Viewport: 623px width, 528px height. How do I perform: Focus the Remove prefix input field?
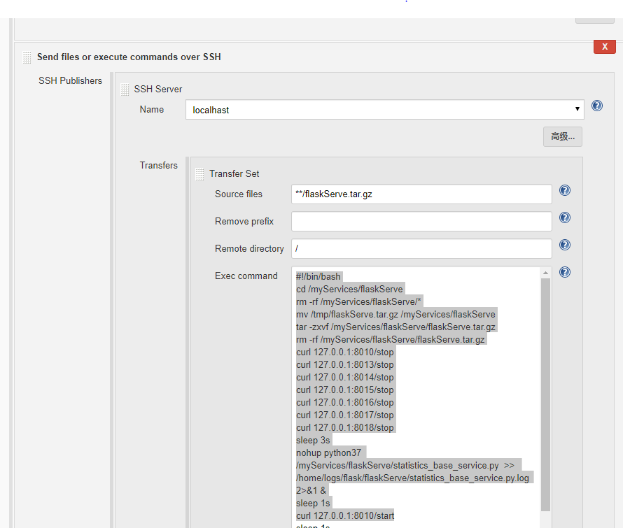pyautogui.click(x=421, y=221)
